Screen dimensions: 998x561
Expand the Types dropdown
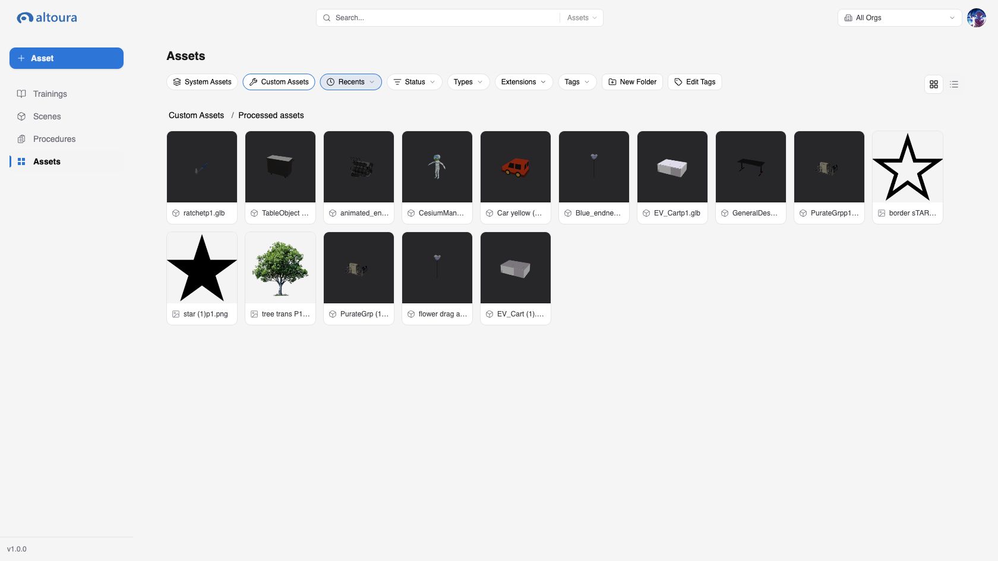point(468,82)
